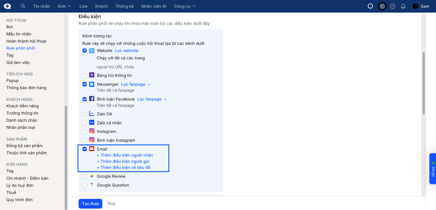
Task: Go to Thống kê in top menu
Action: click(124, 6)
